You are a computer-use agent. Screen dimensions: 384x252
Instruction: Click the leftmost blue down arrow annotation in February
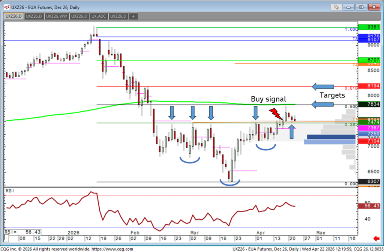(172, 112)
